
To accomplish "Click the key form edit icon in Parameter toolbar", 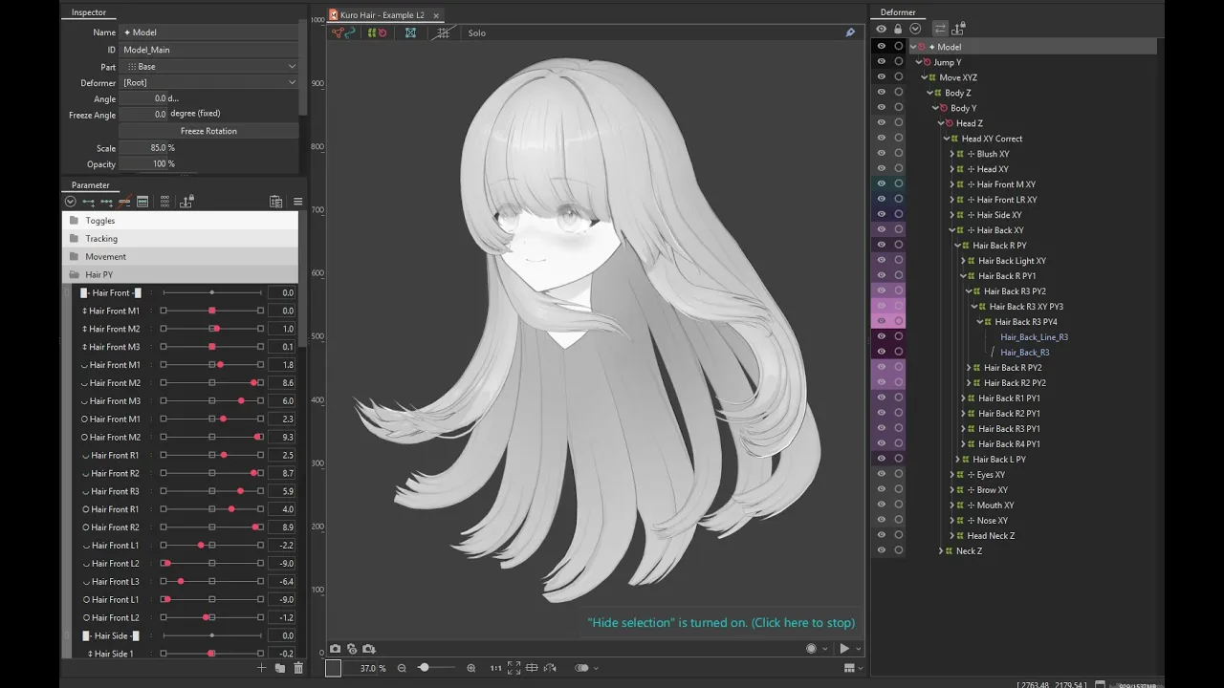I will point(142,202).
